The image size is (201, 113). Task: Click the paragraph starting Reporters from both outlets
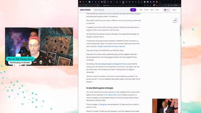(x=111, y=57)
